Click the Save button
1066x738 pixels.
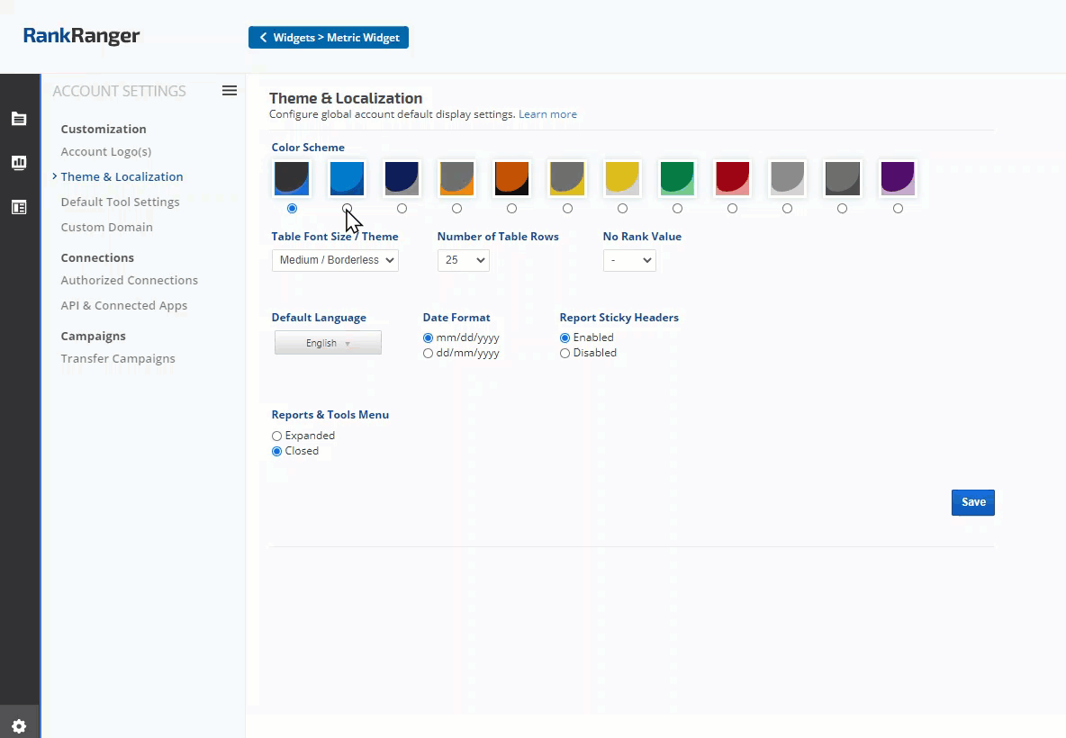[972, 502]
